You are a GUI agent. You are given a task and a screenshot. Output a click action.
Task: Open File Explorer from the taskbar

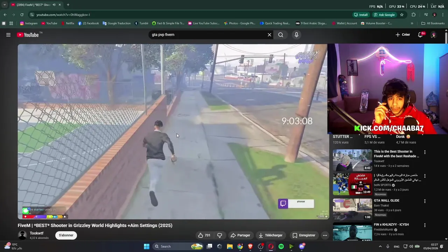point(230,246)
